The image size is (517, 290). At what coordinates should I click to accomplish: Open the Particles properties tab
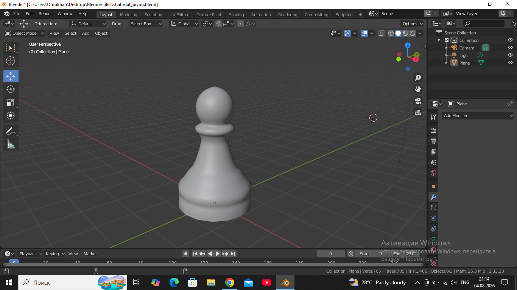pyautogui.click(x=433, y=208)
